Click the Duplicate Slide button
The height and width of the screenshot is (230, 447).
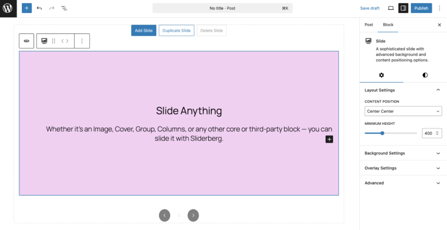coord(176,30)
